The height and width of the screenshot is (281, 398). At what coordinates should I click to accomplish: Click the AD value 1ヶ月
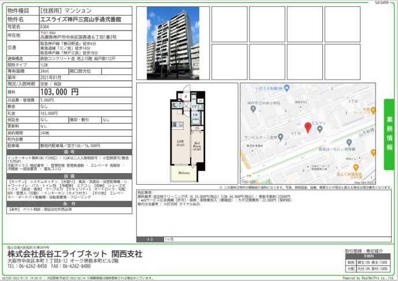169,239
